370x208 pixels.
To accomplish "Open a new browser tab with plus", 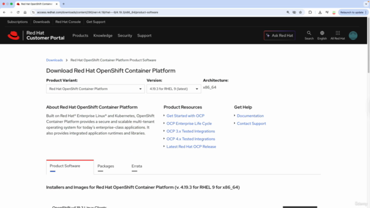I will point(64,4).
